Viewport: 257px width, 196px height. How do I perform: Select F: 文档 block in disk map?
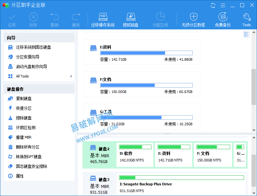[x=213, y=155]
